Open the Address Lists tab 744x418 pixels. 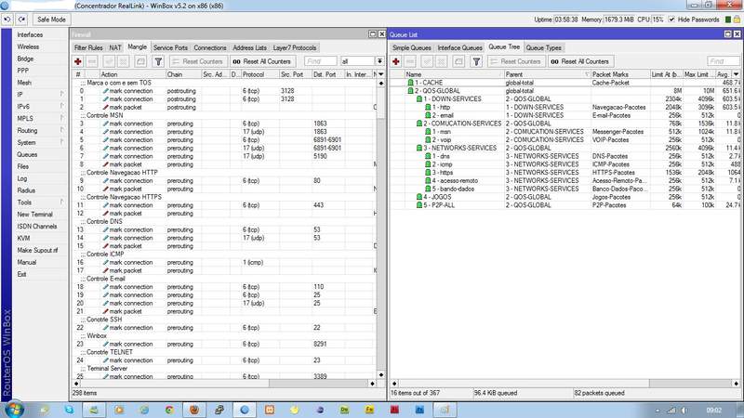249,48
